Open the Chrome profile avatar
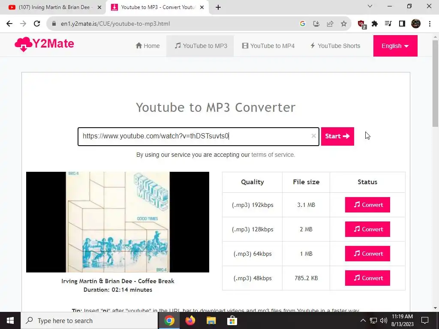This screenshot has height=329, width=439. coord(416,24)
